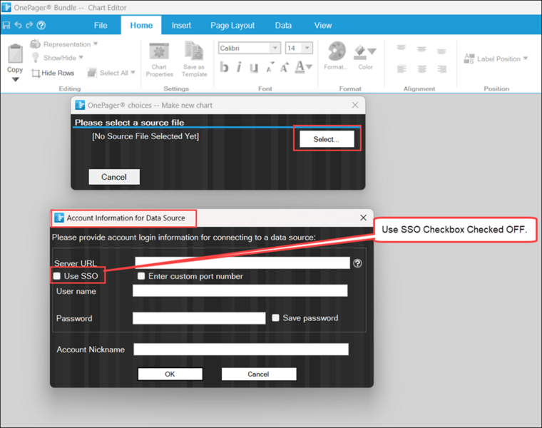Viewport: 542px width, 428px height.
Task: Cancel the Make new chart dialog
Action: point(114,177)
